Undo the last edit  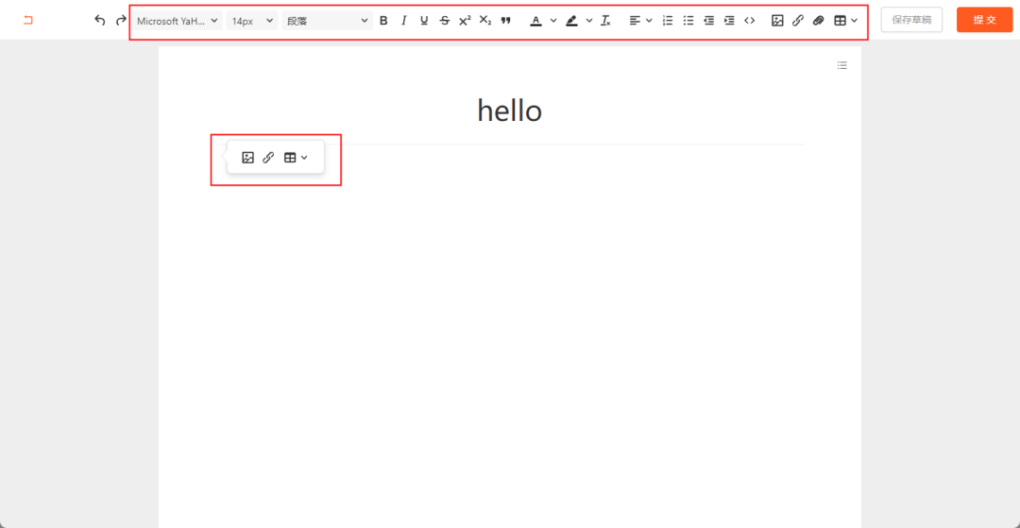[99, 20]
